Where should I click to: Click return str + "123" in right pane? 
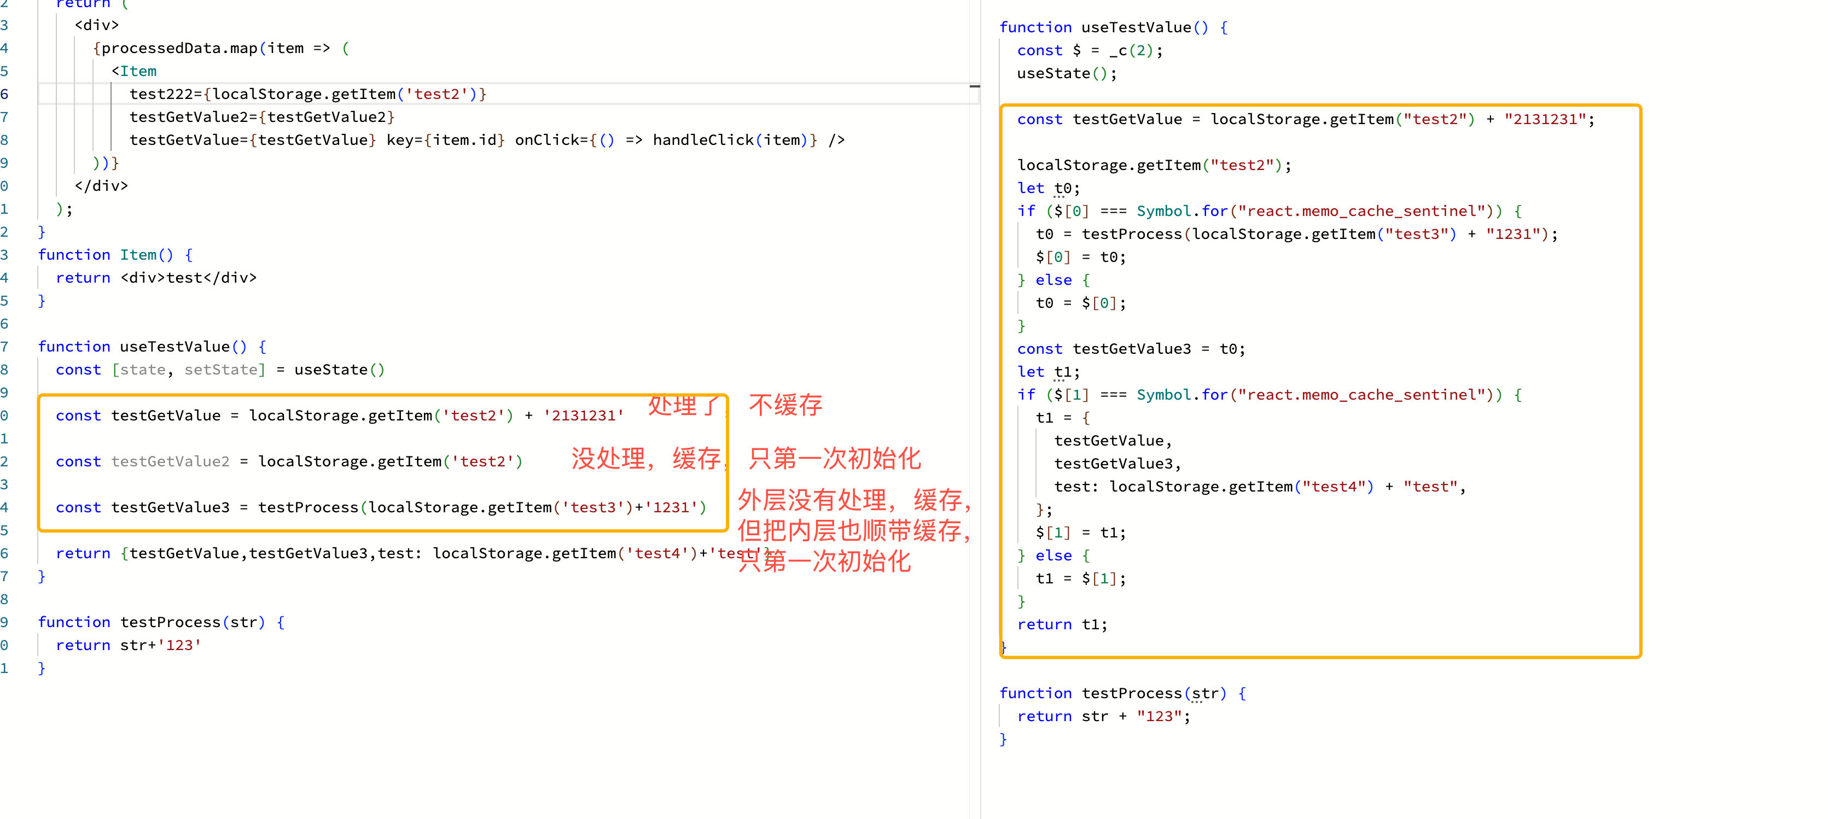tap(1103, 716)
